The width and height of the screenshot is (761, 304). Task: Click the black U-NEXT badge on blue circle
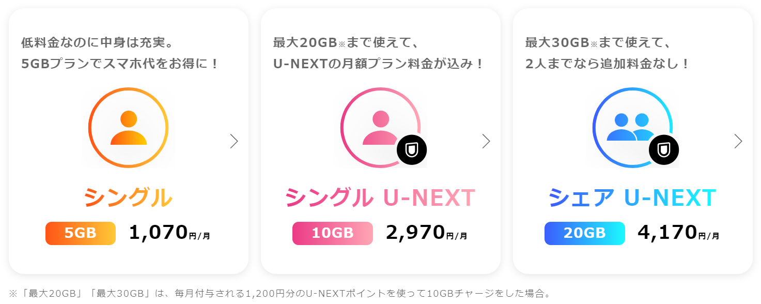[664, 150]
